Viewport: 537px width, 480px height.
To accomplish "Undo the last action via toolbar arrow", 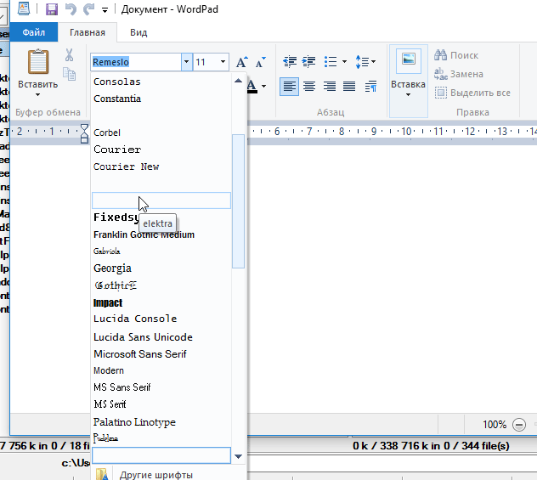I will point(71,8).
